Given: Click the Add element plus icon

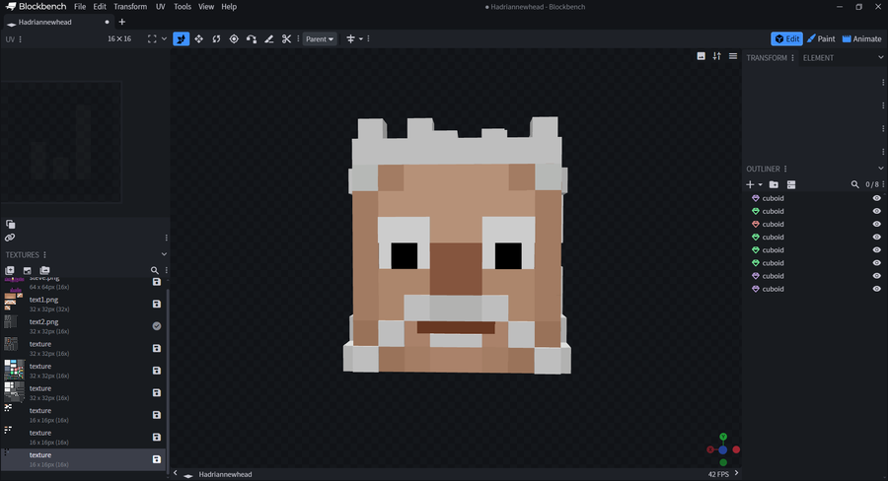Looking at the screenshot, I should pyautogui.click(x=751, y=184).
